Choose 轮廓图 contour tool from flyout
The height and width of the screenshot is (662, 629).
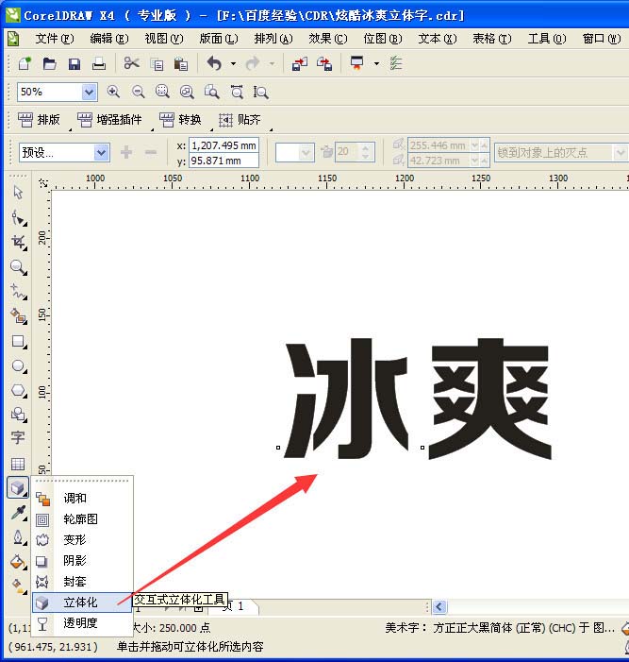(82, 519)
